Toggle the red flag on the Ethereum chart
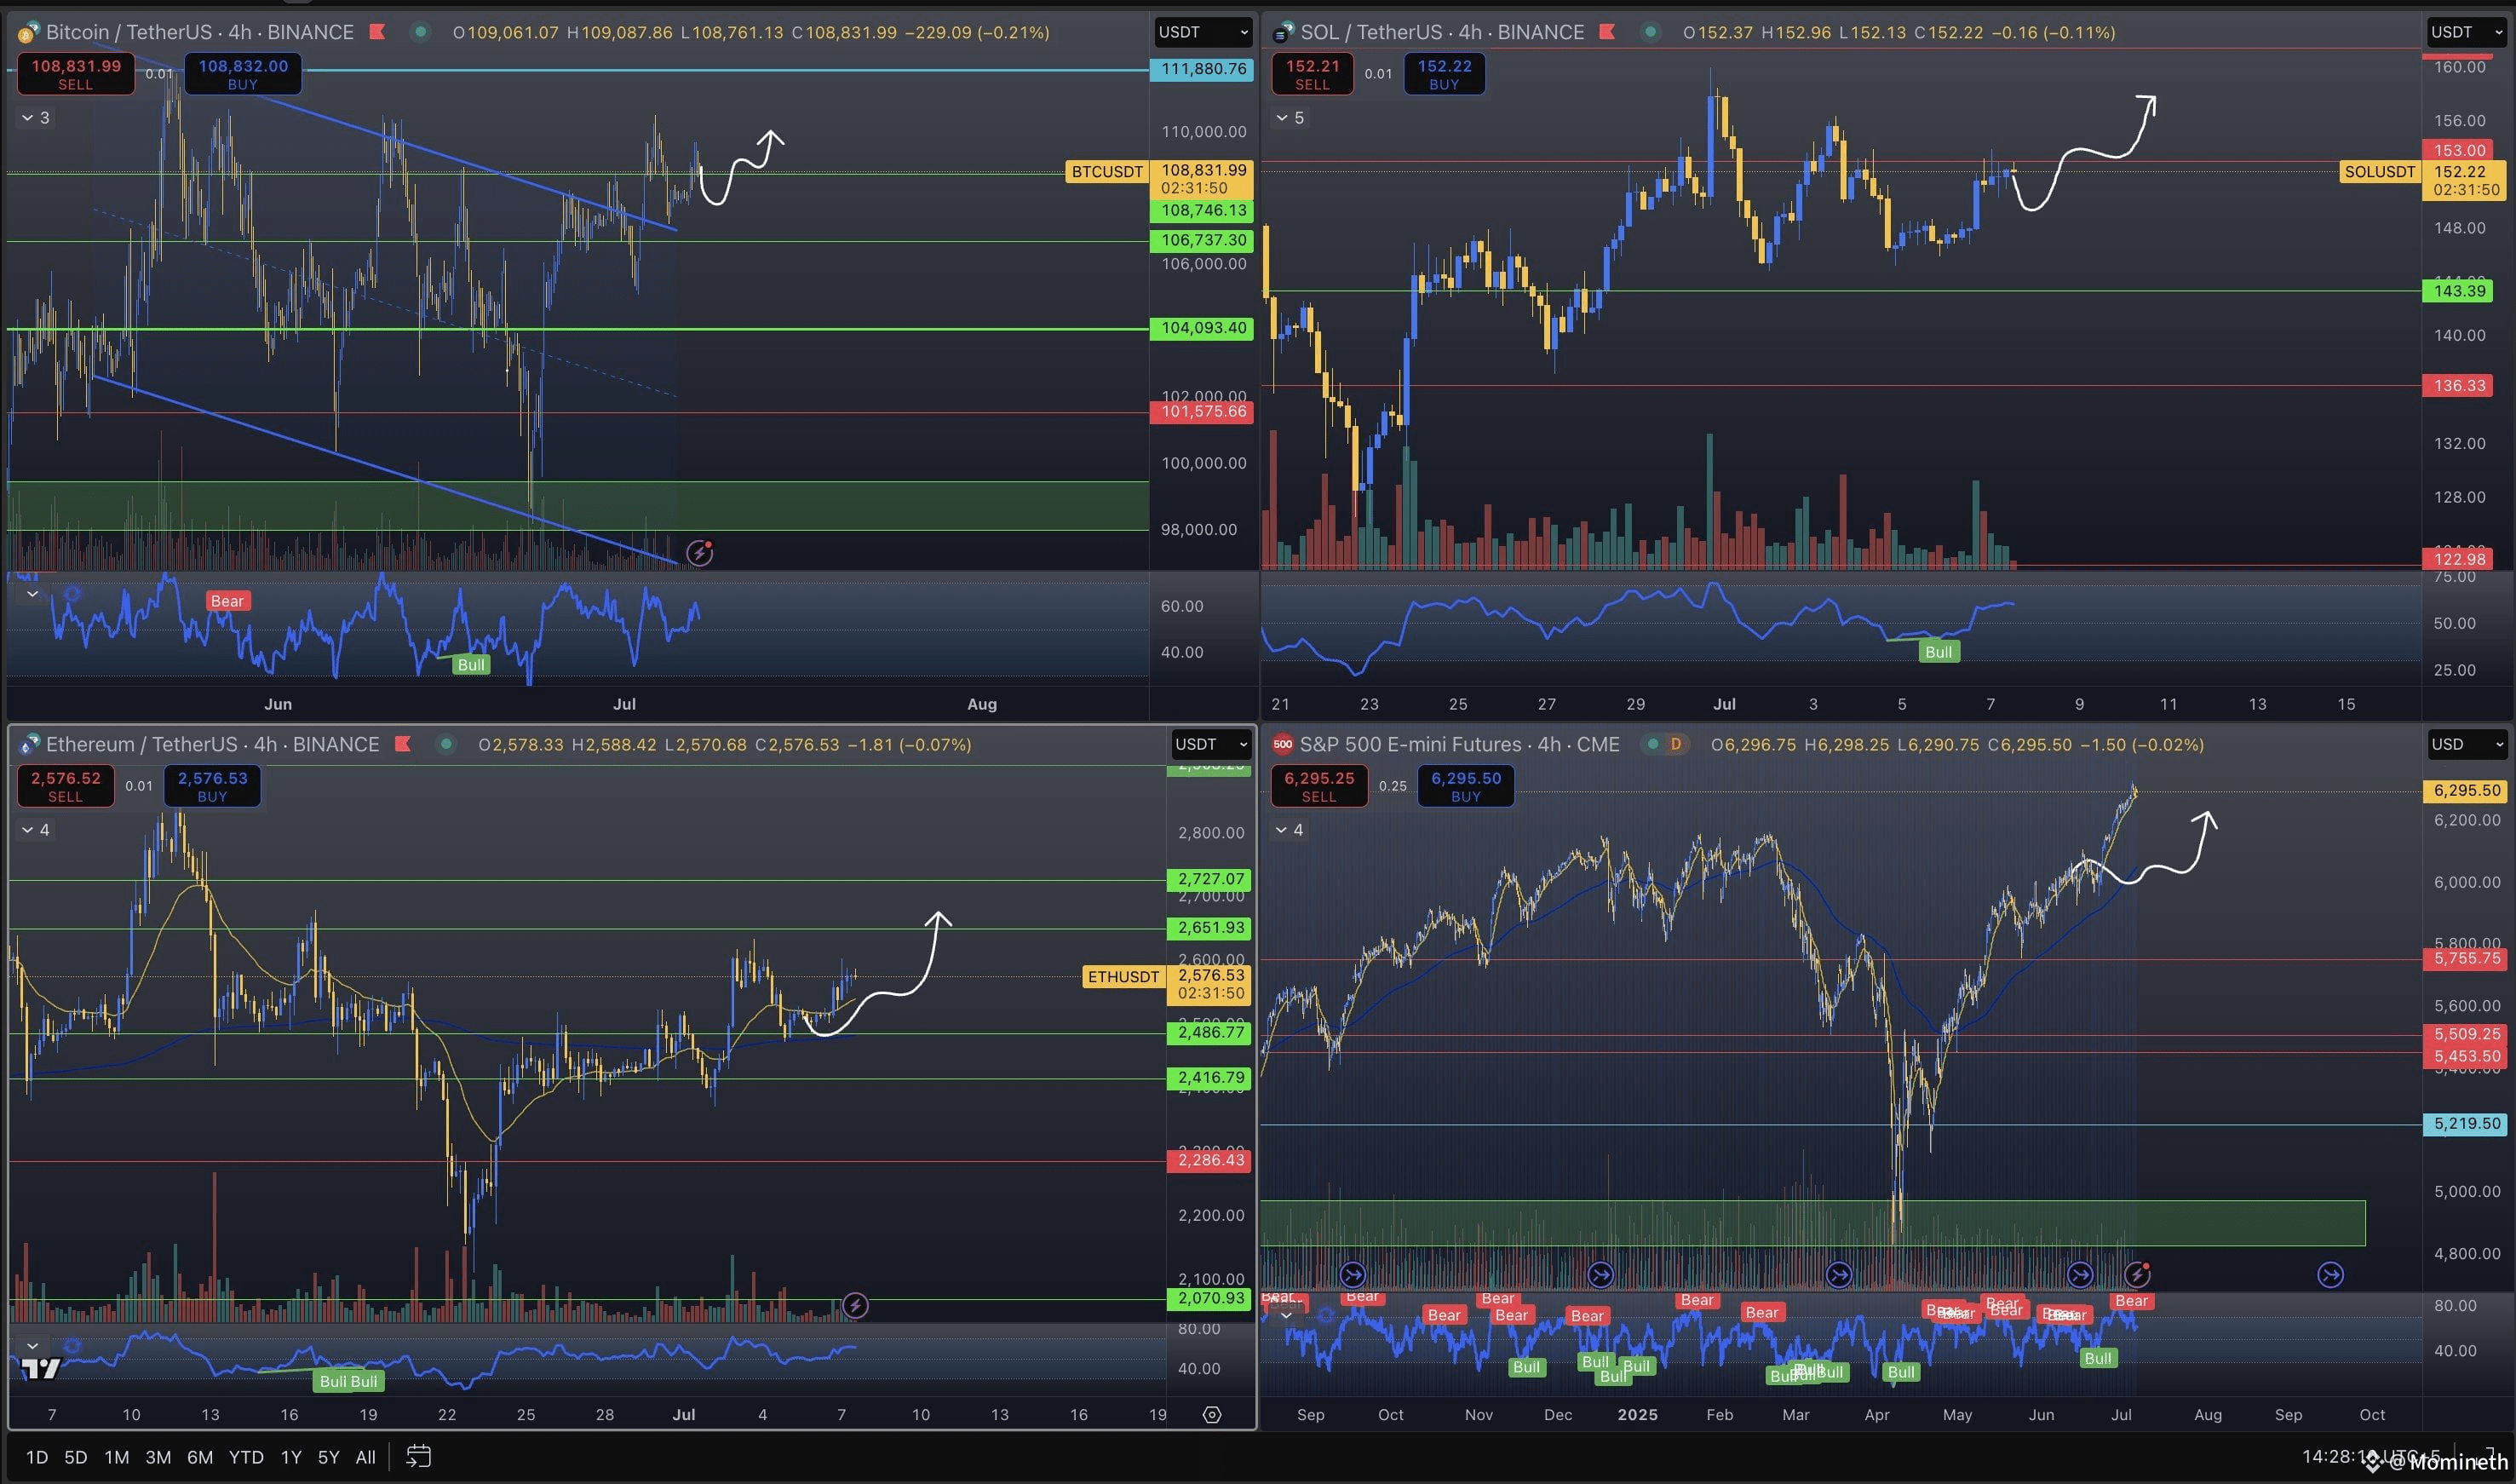The height and width of the screenshot is (1484, 2516). click(x=403, y=744)
